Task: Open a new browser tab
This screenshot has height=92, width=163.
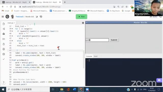Action: (x=65, y=2)
